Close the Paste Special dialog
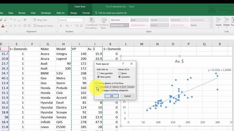This screenshot has width=234, height=131. click(x=131, y=64)
